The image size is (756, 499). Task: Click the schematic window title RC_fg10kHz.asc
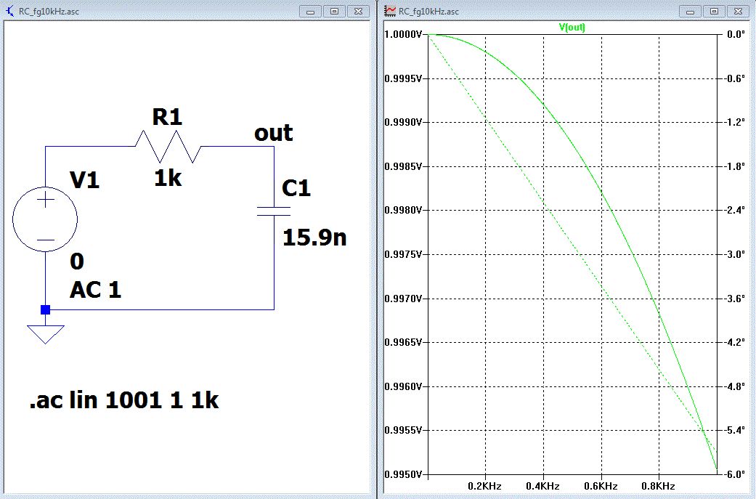pyautogui.click(x=49, y=11)
